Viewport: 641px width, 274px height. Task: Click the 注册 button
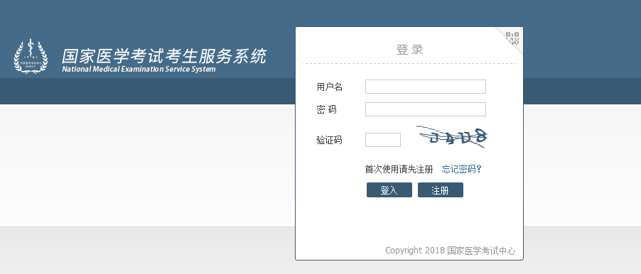441,190
